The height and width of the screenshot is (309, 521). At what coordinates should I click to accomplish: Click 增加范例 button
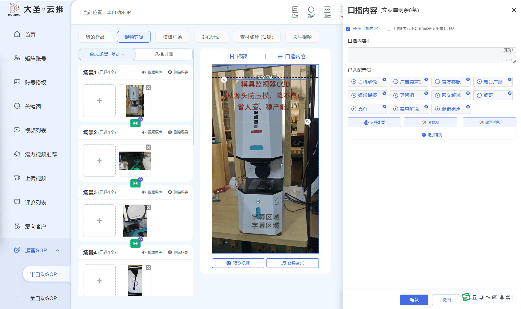pos(432,135)
